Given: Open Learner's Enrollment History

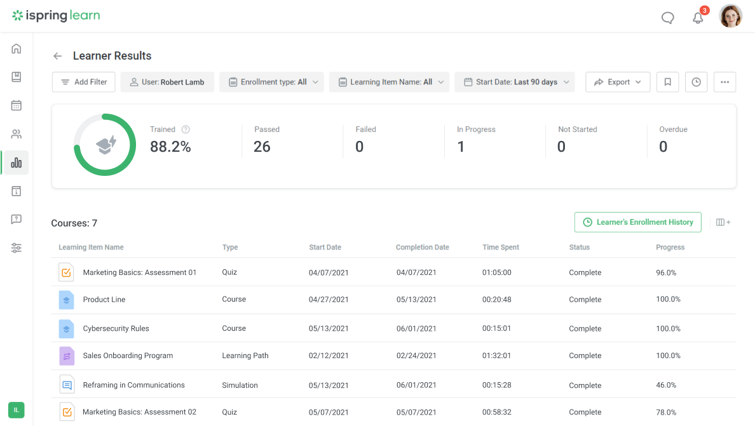Looking at the screenshot, I should point(637,222).
